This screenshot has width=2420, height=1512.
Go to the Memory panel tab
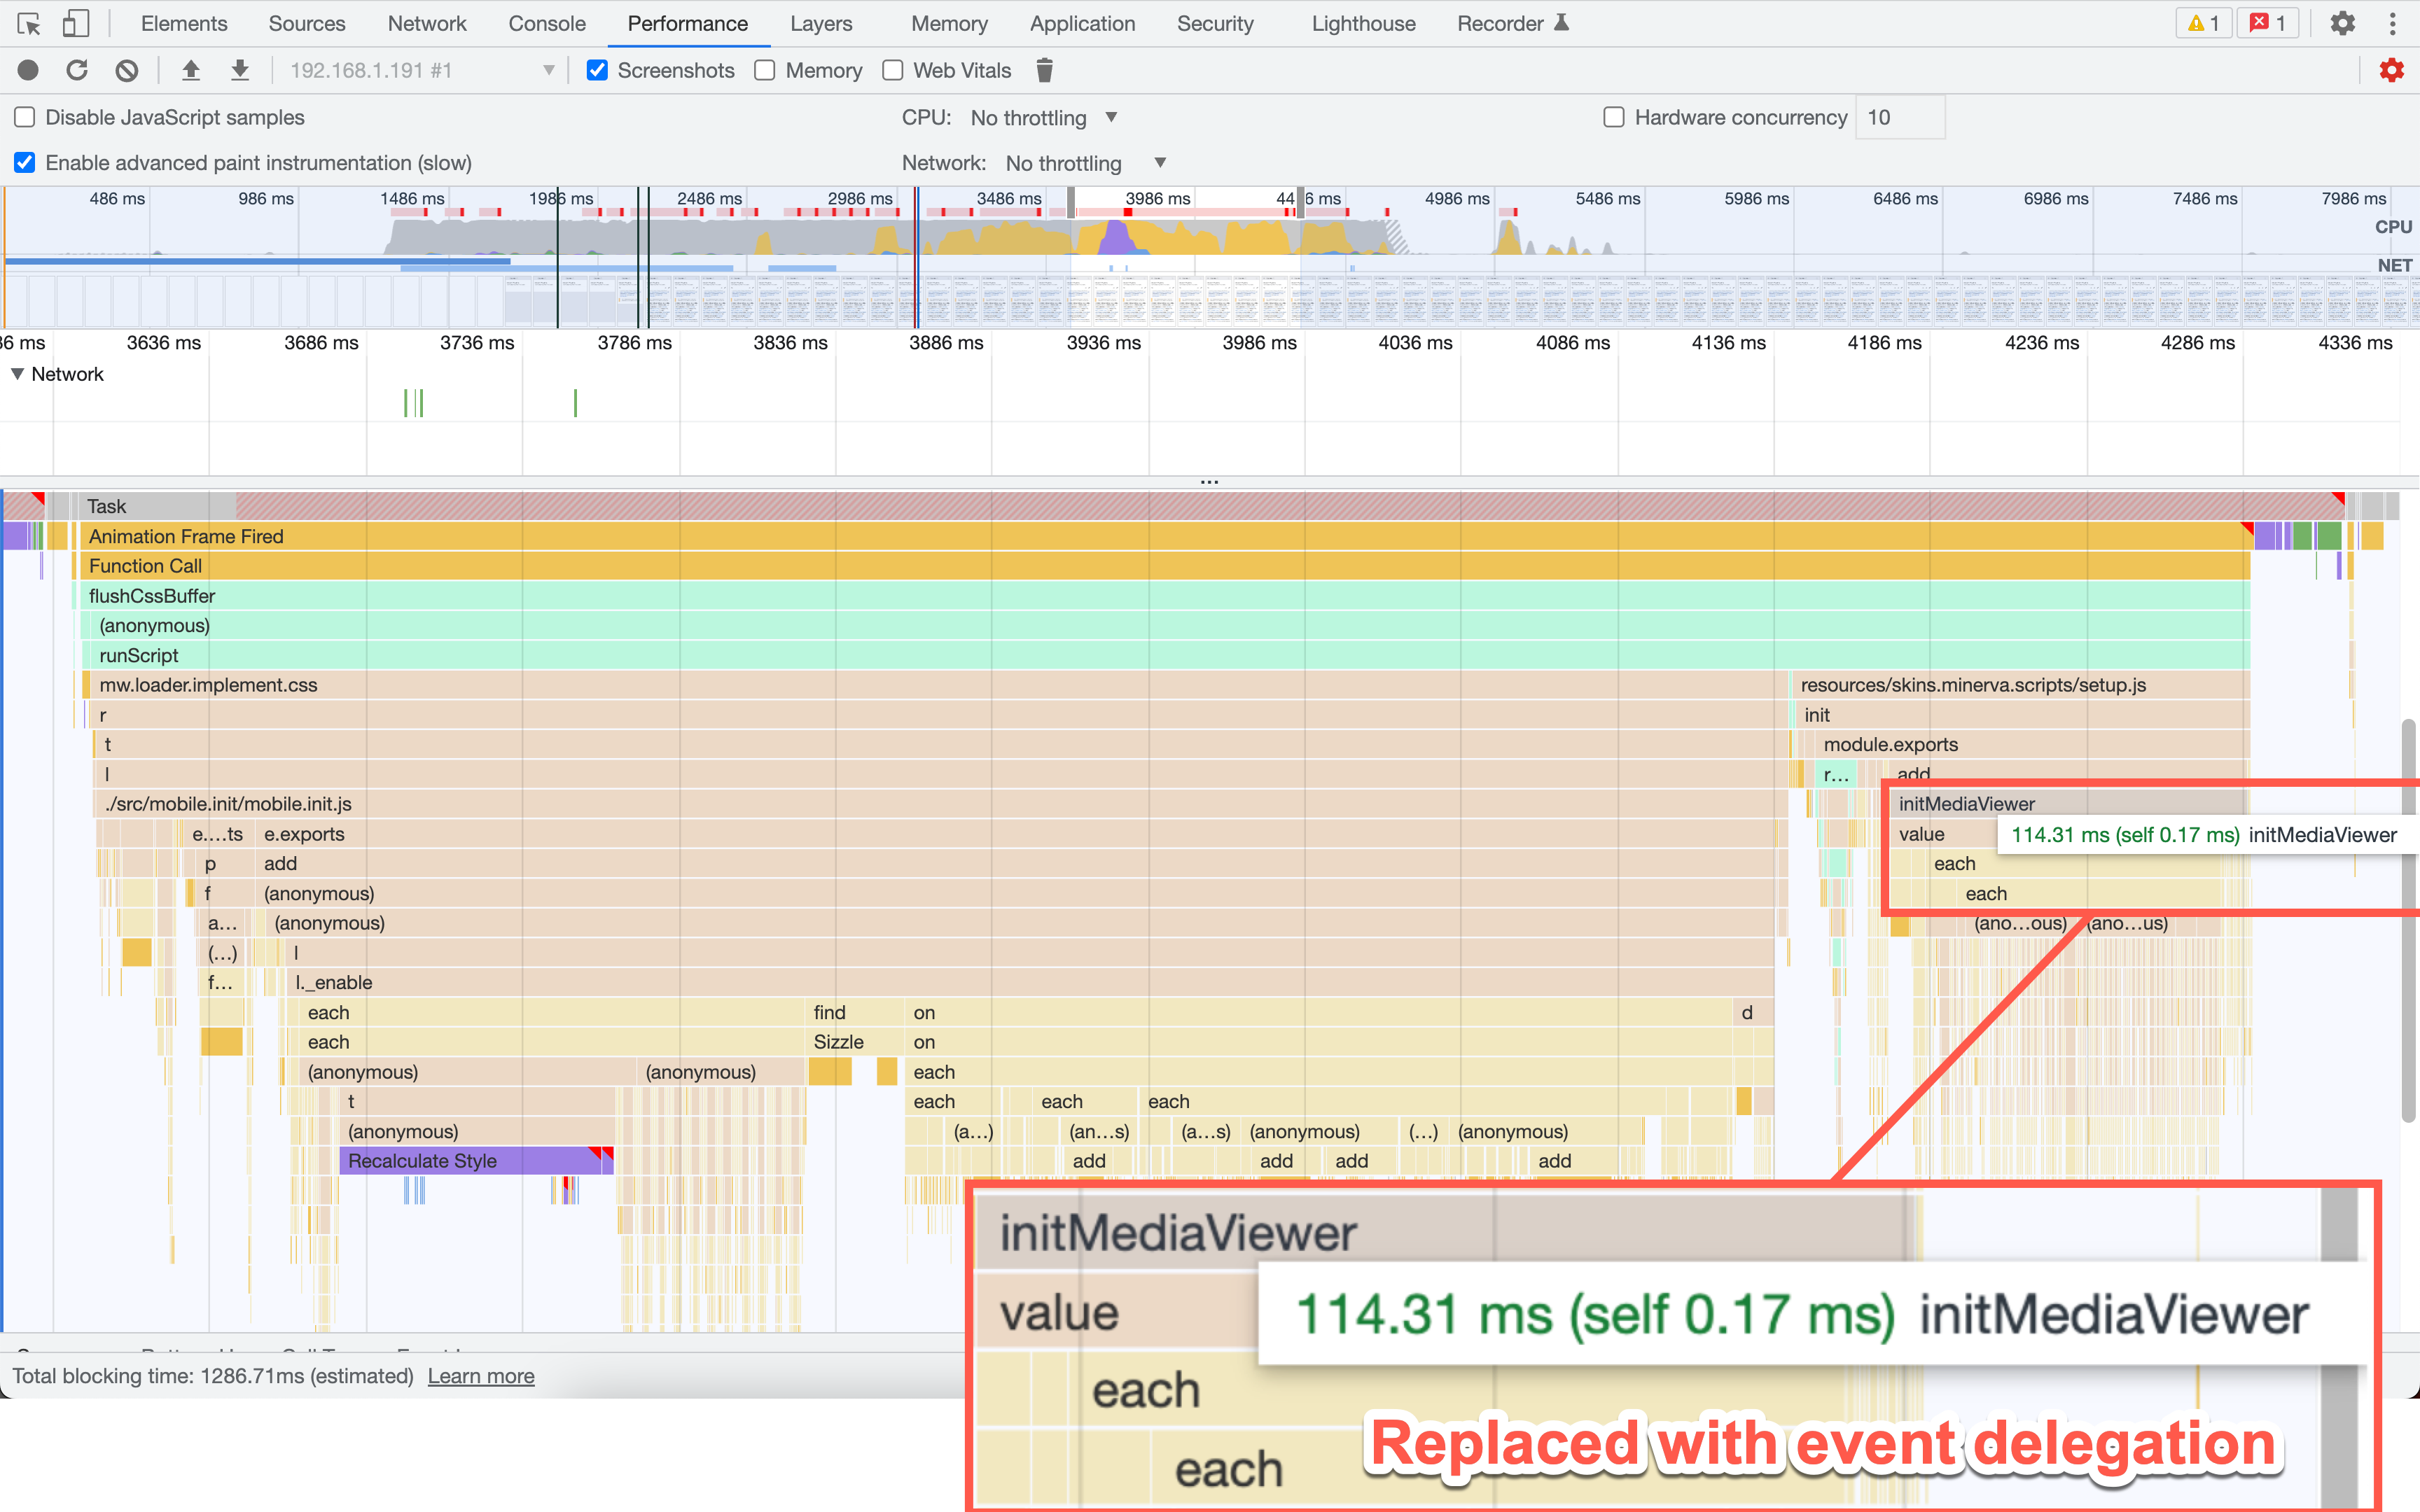coord(949,23)
